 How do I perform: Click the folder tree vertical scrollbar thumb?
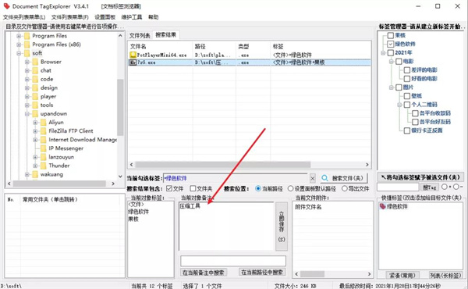tap(120, 107)
